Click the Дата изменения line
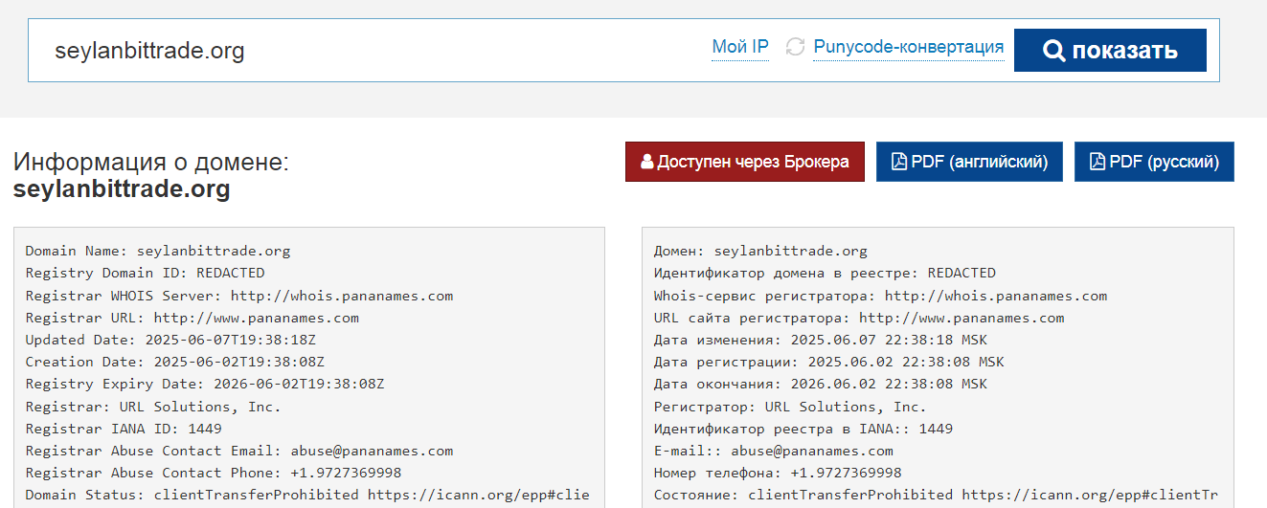Viewport: 1267px width, 508px height. coord(821,340)
